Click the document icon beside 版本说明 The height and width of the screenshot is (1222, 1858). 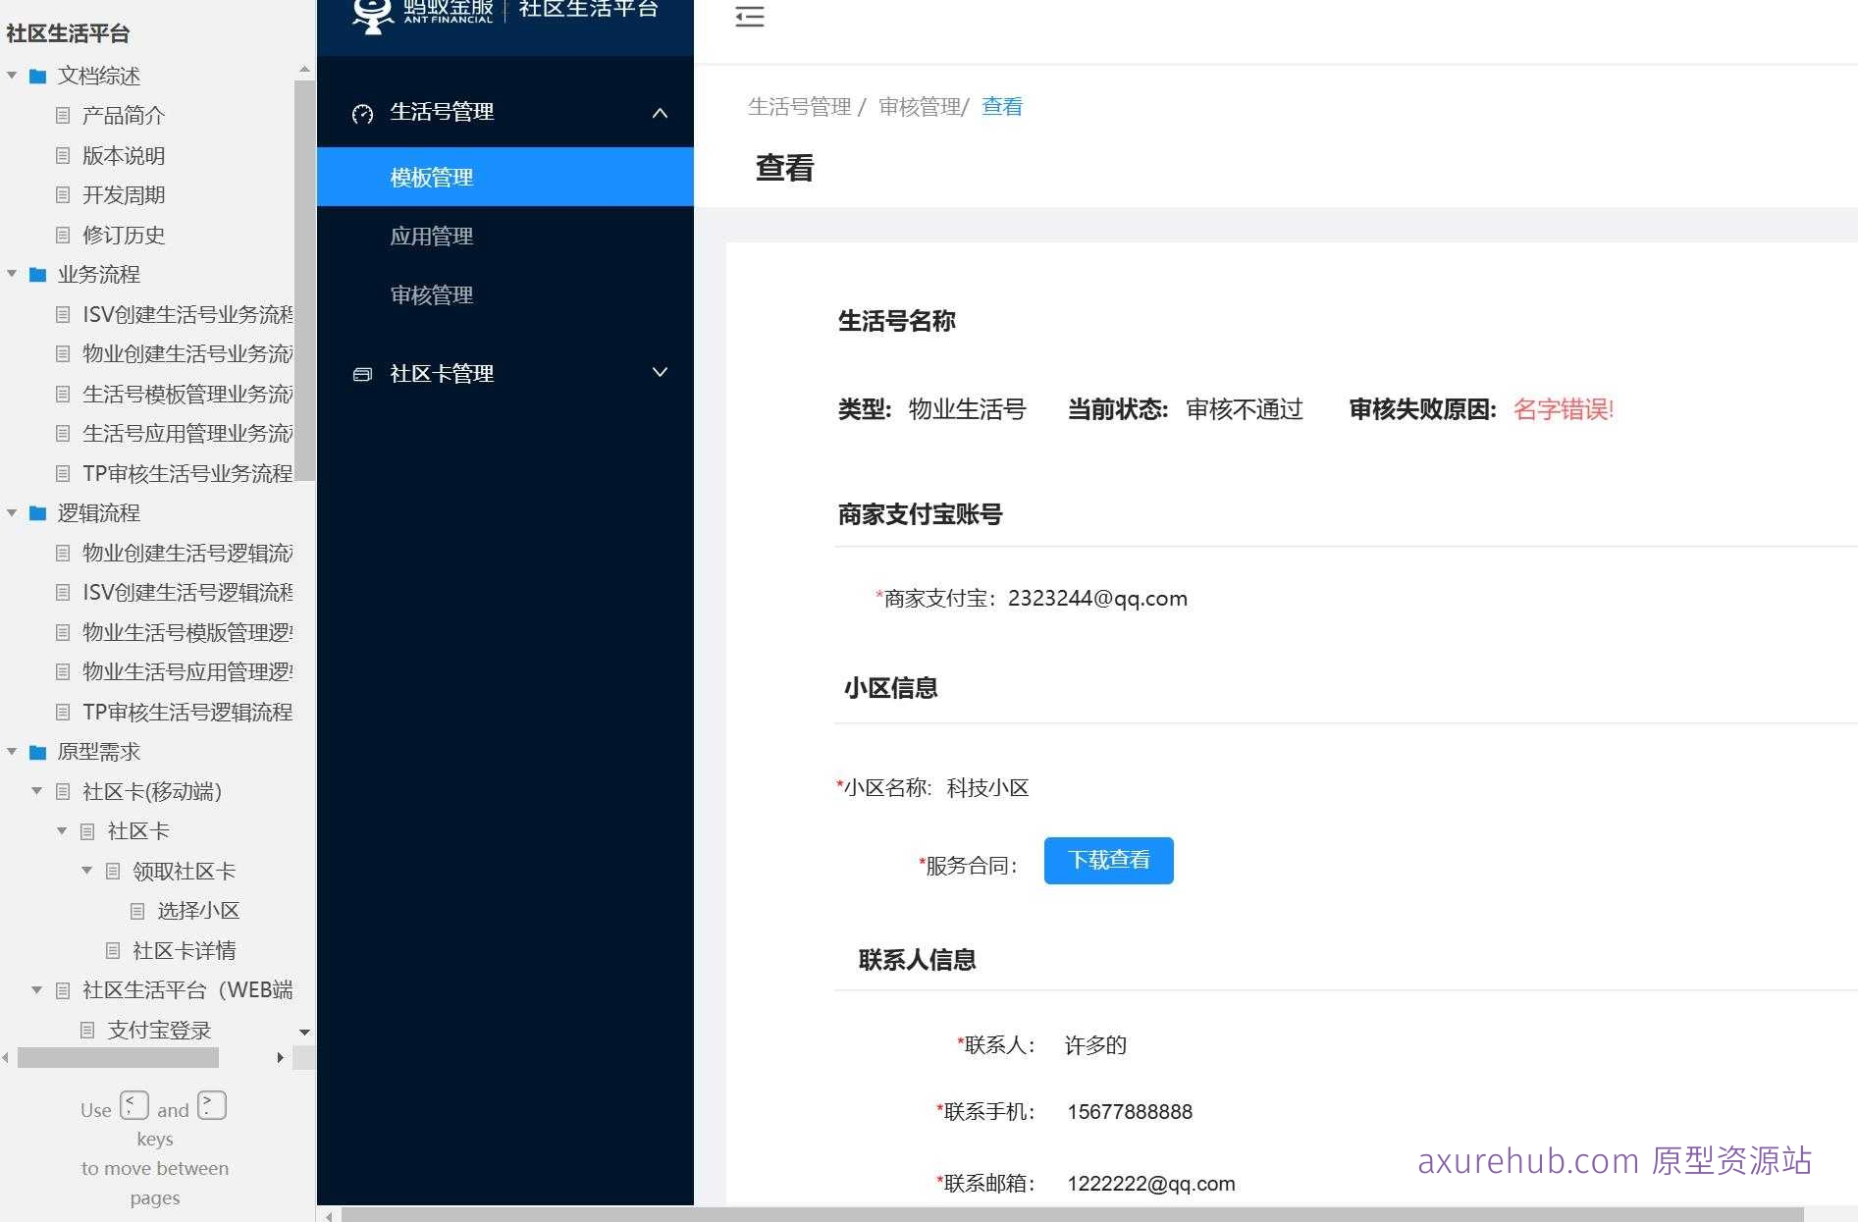62,155
